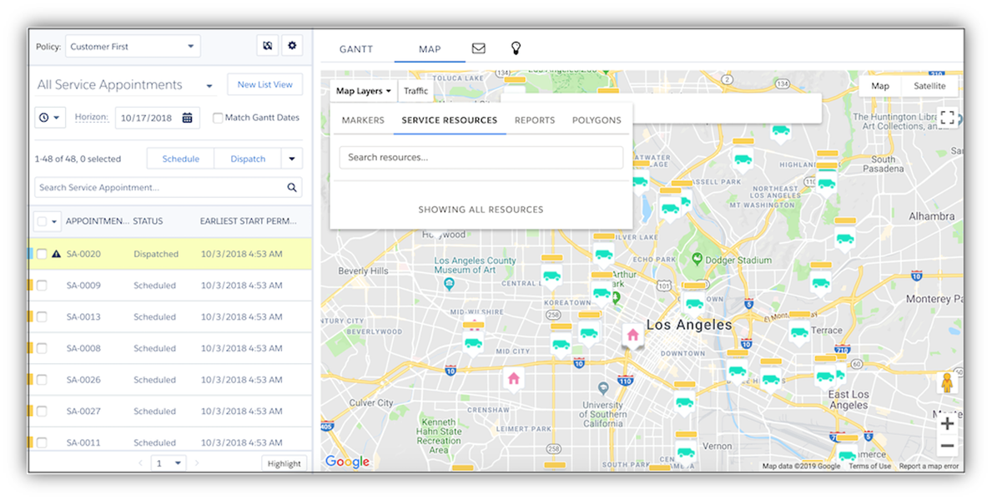This screenshot has height=501, width=992.
Task: Zoom in on the map
Action: (x=946, y=423)
